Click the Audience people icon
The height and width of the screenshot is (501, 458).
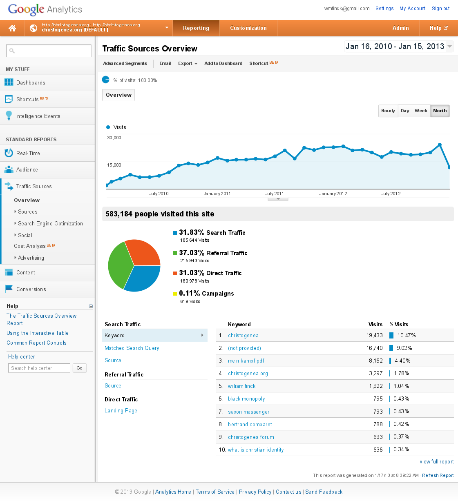9,169
